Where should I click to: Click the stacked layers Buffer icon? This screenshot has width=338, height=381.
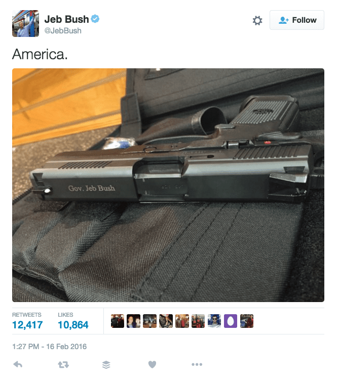pyautogui.click(x=106, y=364)
